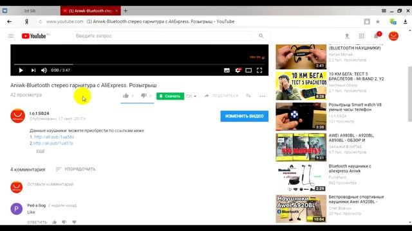The height and width of the screenshot is (231, 412).
Task: Mute the video volume
Action: click(44, 70)
